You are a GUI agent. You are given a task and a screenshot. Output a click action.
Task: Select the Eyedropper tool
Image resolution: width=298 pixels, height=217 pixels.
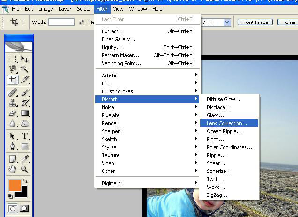[25, 159]
